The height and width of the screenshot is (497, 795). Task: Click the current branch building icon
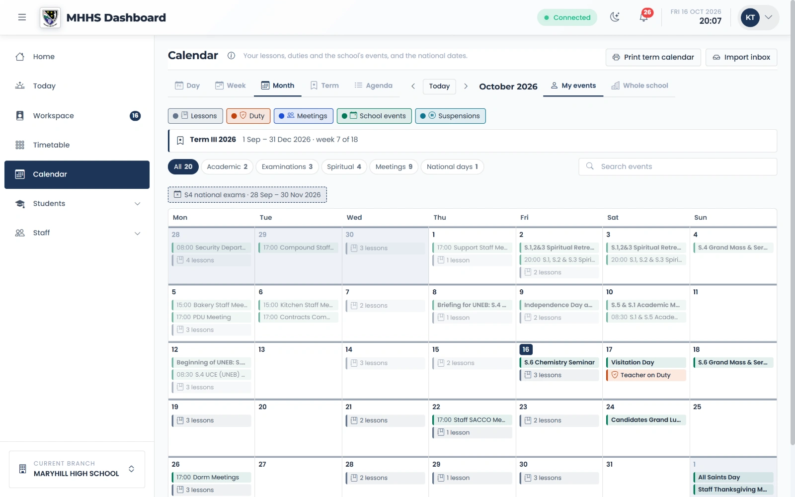[22, 469]
